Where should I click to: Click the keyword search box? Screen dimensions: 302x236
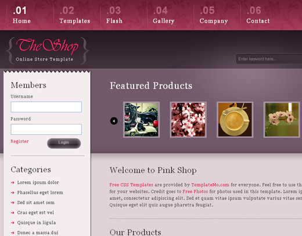(x=269, y=59)
